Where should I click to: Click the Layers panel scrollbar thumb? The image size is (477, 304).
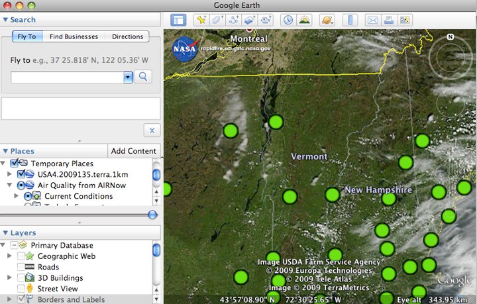[x=156, y=250]
